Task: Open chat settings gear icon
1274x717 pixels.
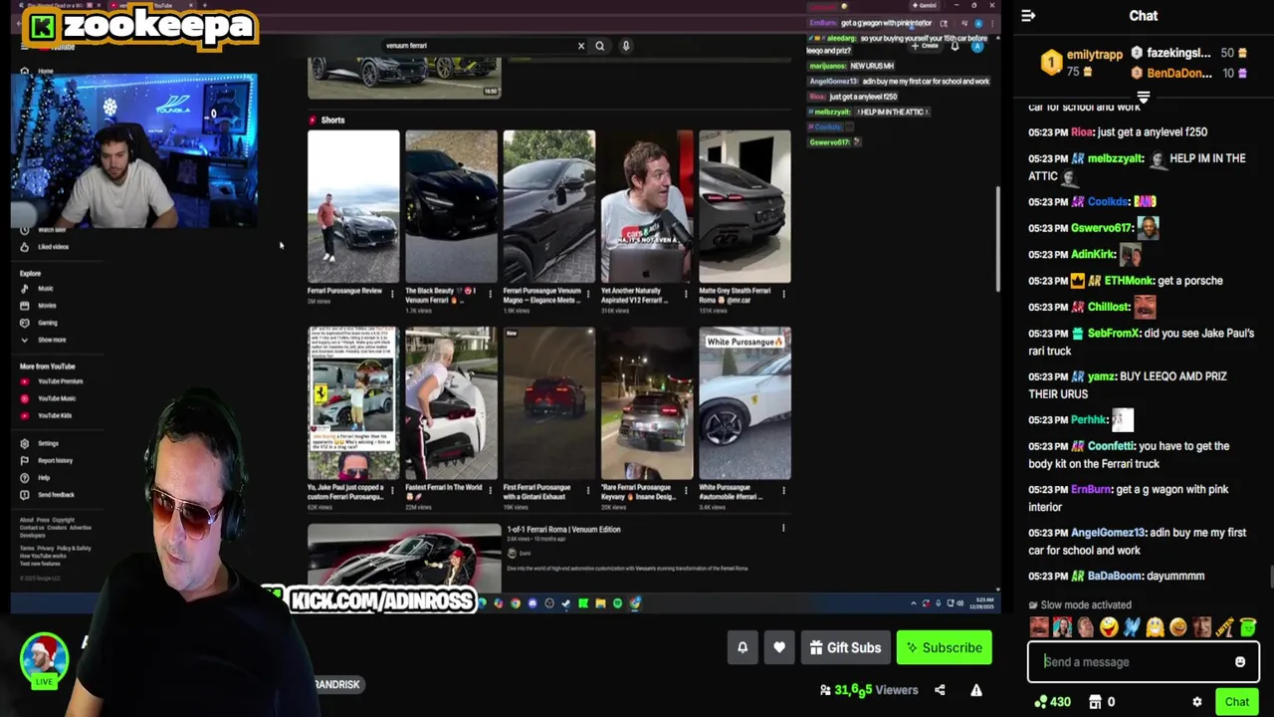Action: pos(1197,702)
